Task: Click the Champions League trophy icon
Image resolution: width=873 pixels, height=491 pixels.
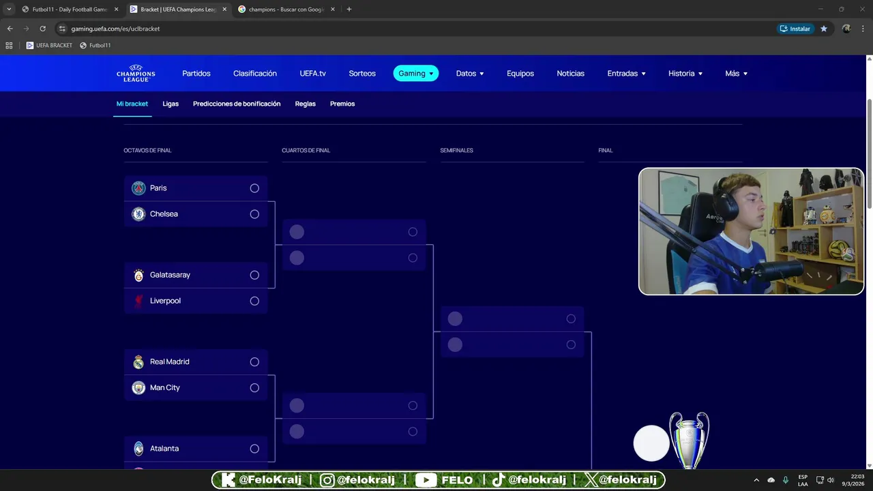Action: [689, 440]
